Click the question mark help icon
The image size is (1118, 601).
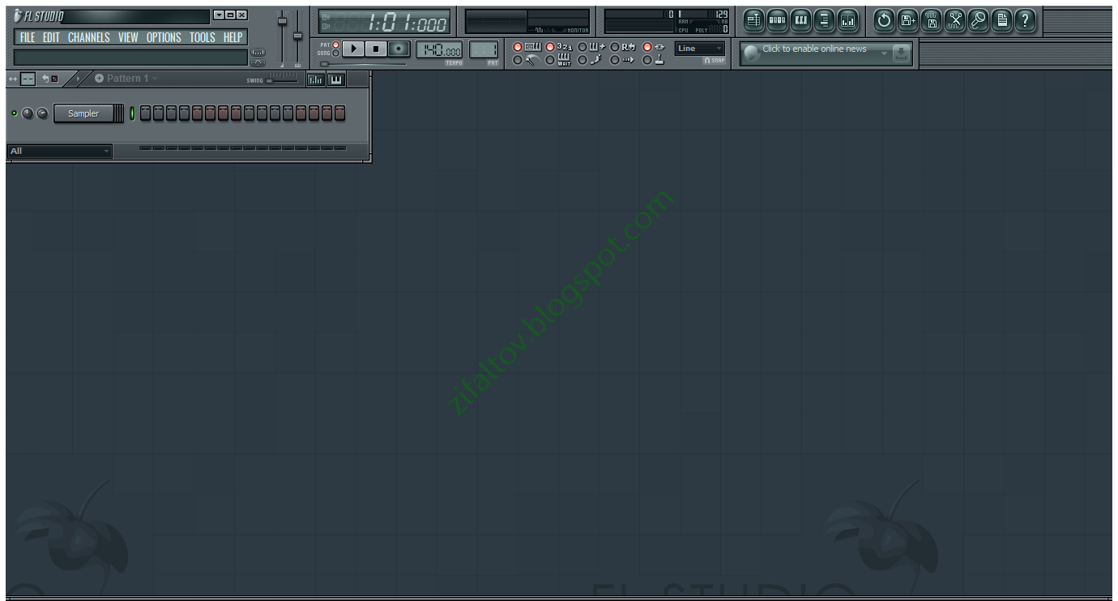(1026, 20)
